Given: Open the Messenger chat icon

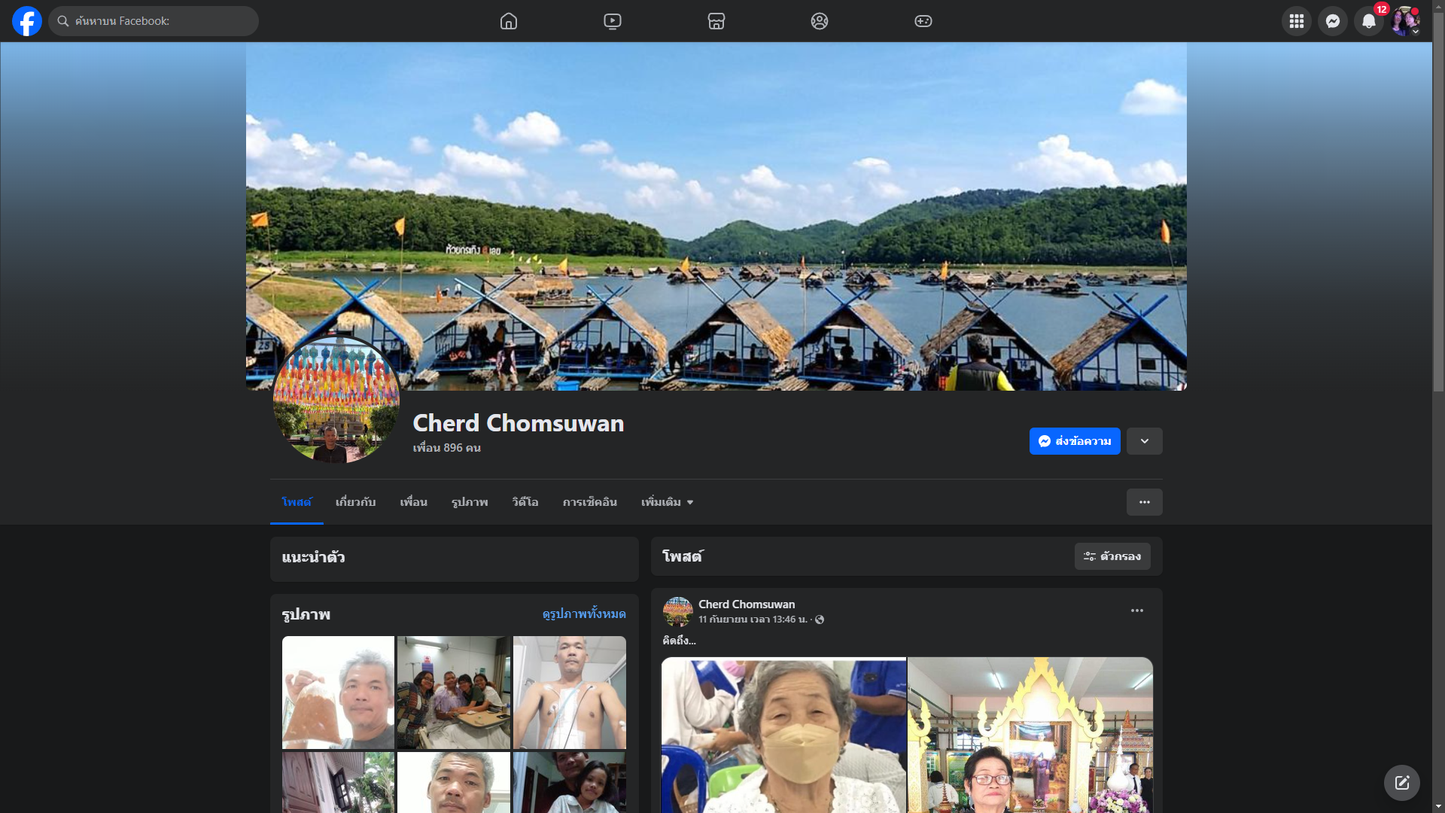Looking at the screenshot, I should click(x=1333, y=21).
